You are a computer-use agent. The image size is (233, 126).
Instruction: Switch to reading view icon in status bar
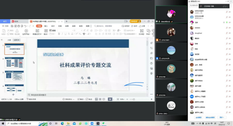[x=104, y=99]
